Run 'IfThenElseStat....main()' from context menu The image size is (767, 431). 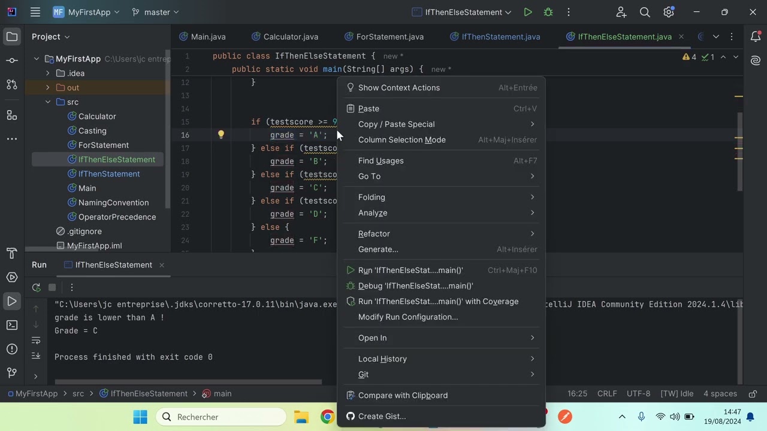pos(442,270)
